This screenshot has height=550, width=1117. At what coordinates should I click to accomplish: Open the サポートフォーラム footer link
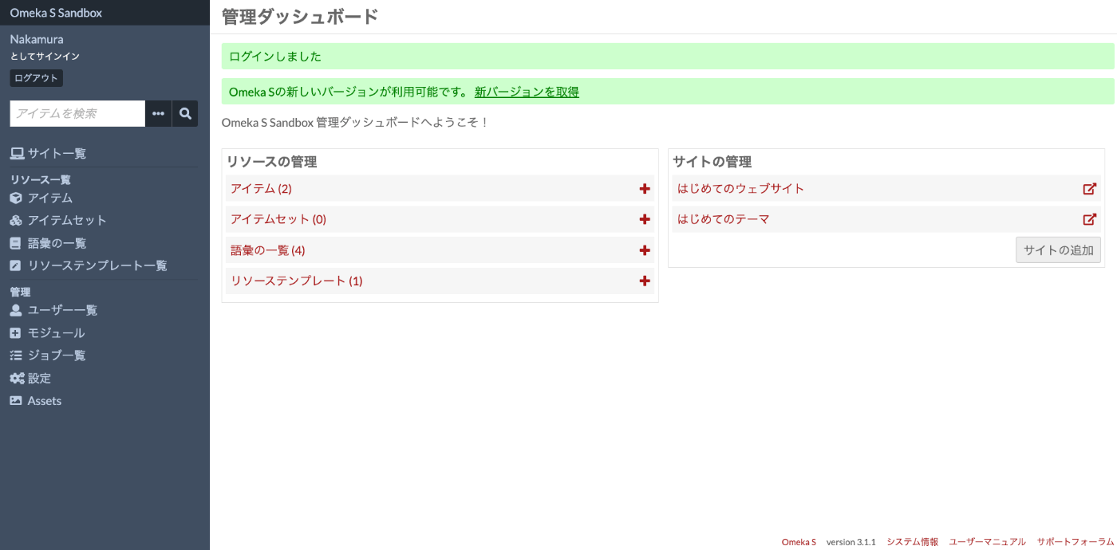tap(1075, 542)
